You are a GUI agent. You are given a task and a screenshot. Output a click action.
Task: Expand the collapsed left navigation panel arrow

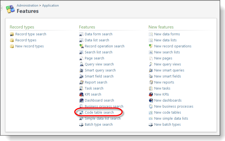(1, 8)
